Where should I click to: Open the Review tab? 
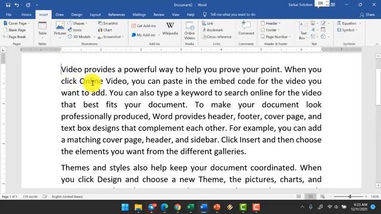159,14
